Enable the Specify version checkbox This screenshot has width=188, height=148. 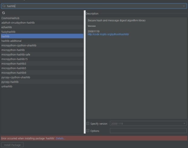(x=88, y=123)
